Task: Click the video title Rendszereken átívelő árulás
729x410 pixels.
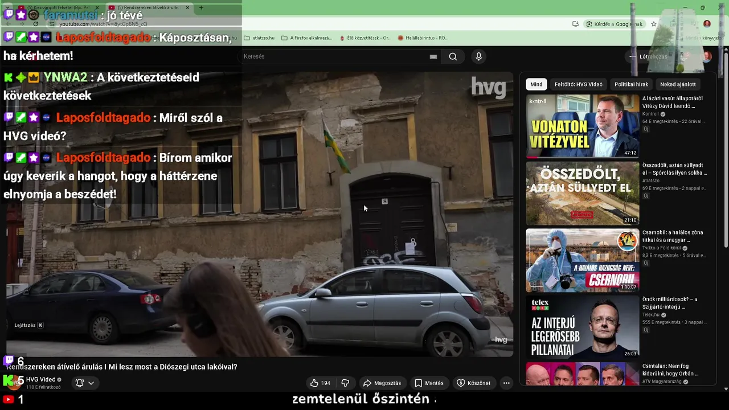Action: click(122, 367)
